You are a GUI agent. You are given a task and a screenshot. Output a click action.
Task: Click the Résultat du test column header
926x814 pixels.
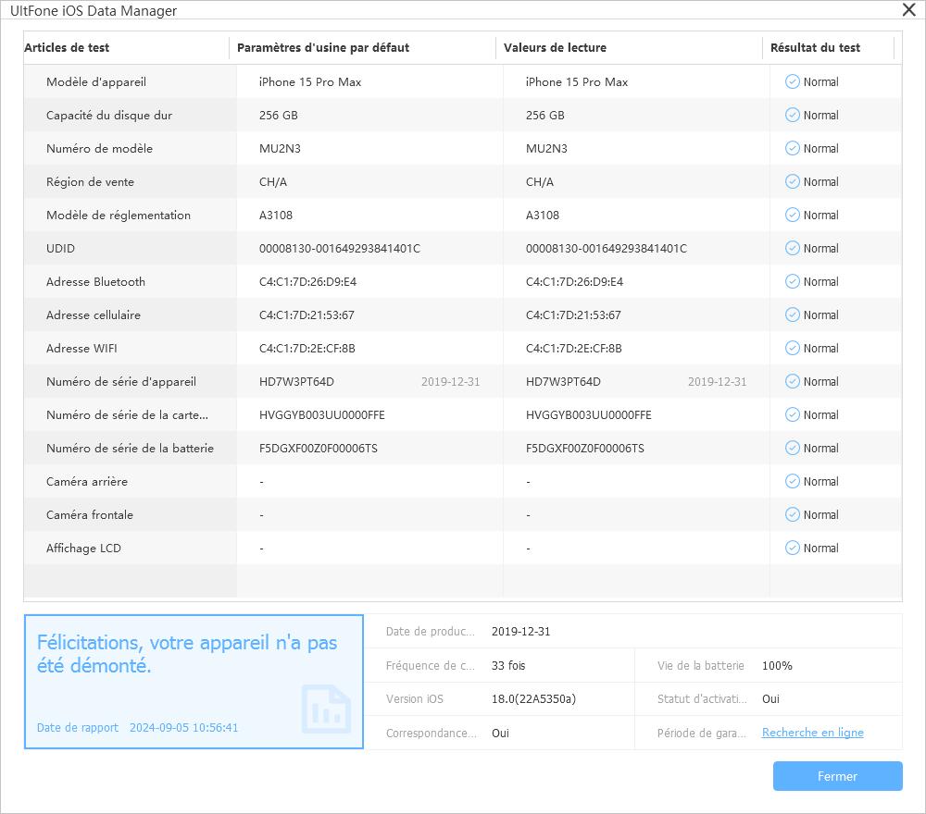[815, 48]
